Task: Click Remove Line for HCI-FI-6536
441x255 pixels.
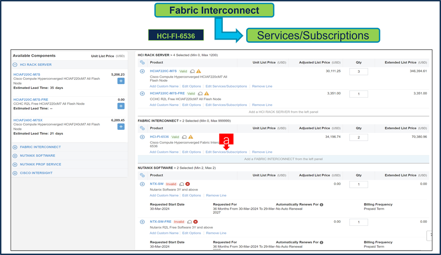Action: tap(262, 152)
